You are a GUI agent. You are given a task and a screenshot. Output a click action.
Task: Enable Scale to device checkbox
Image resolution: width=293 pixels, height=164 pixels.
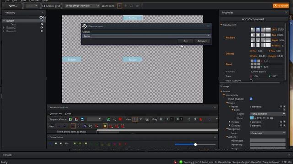coord(251,81)
